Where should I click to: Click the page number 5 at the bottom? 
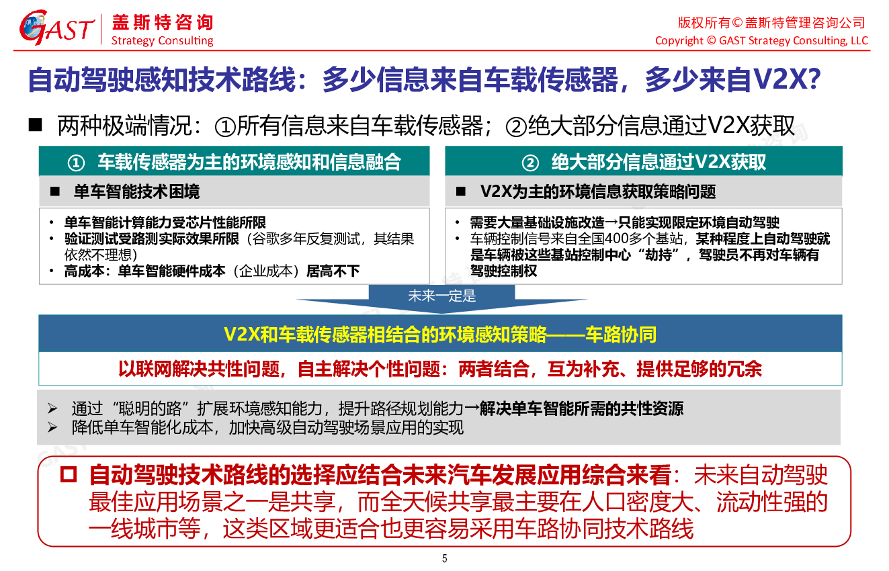444,559
